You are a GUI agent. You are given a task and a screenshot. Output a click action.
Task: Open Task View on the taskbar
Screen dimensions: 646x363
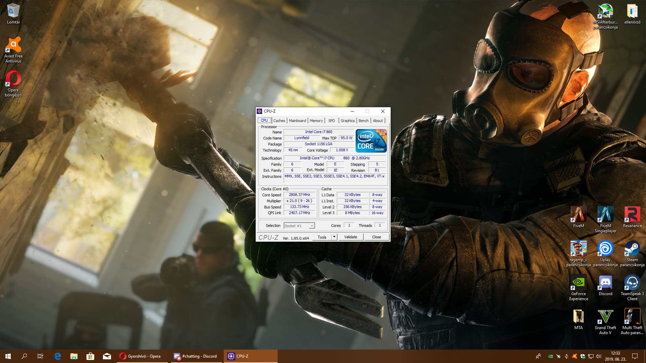point(40,356)
